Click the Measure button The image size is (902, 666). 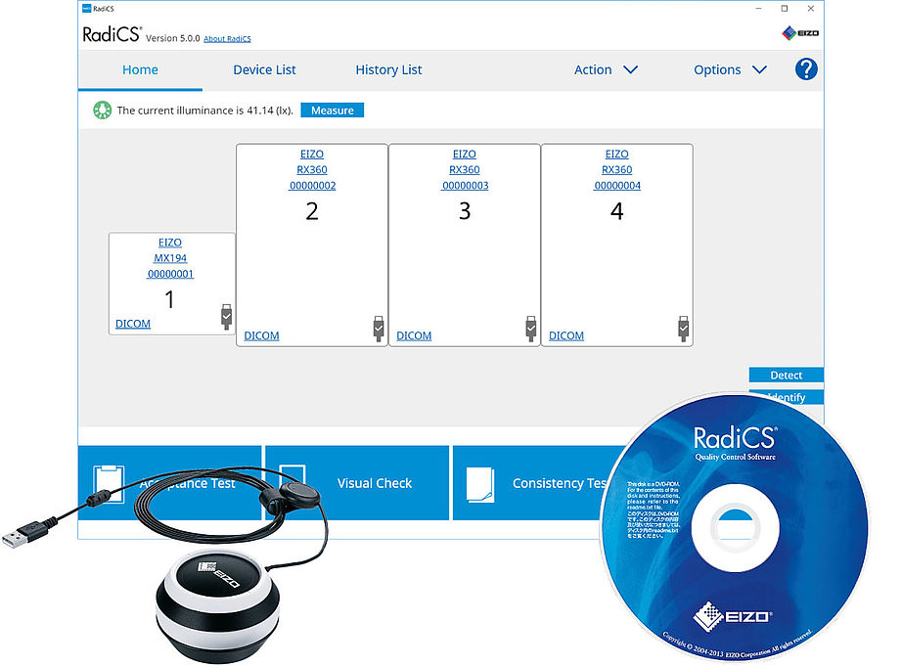[x=333, y=111]
